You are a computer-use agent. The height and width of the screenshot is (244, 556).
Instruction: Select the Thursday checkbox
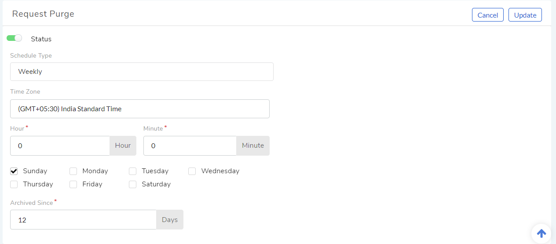(x=14, y=184)
